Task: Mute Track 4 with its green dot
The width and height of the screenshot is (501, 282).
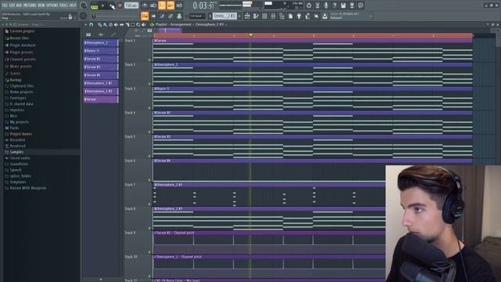Action: [x=150, y=132]
